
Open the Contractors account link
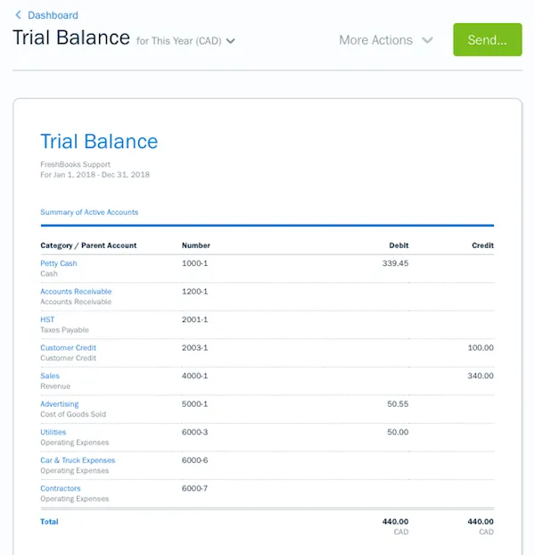click(61, 489)
